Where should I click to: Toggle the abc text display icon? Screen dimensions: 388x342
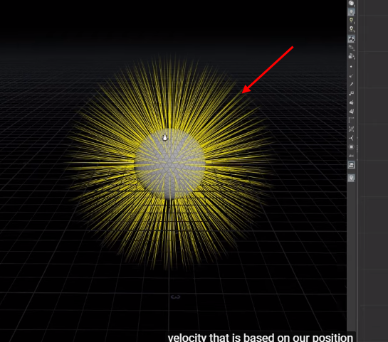click(352, 156)
